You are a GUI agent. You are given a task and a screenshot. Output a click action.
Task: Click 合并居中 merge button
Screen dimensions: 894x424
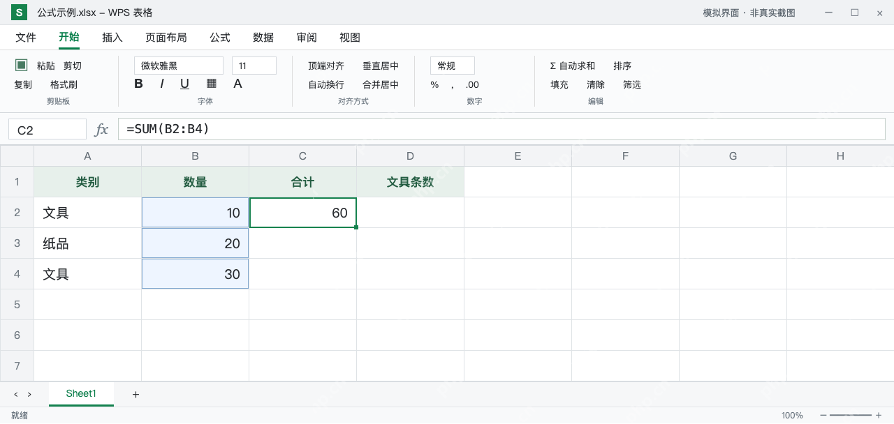point(381,84)
